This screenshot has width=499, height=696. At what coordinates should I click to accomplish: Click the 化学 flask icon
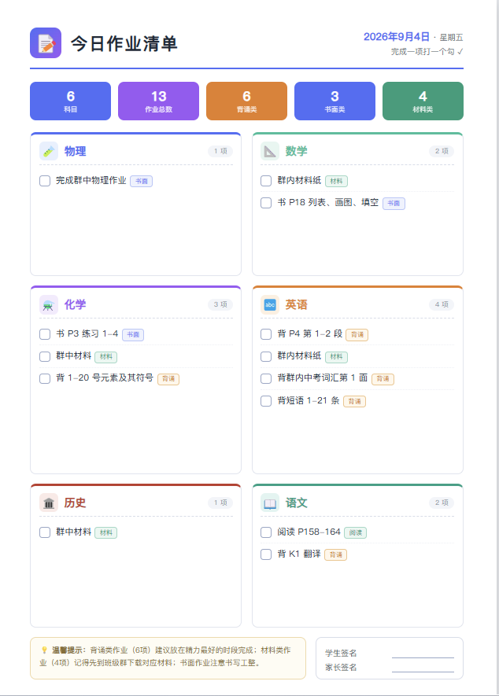(x=49, y=304)
